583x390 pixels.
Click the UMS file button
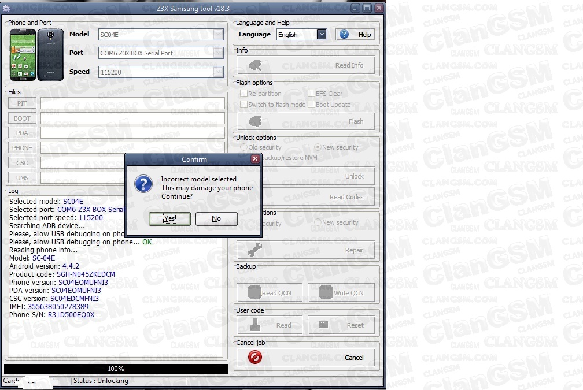(23, 178)
